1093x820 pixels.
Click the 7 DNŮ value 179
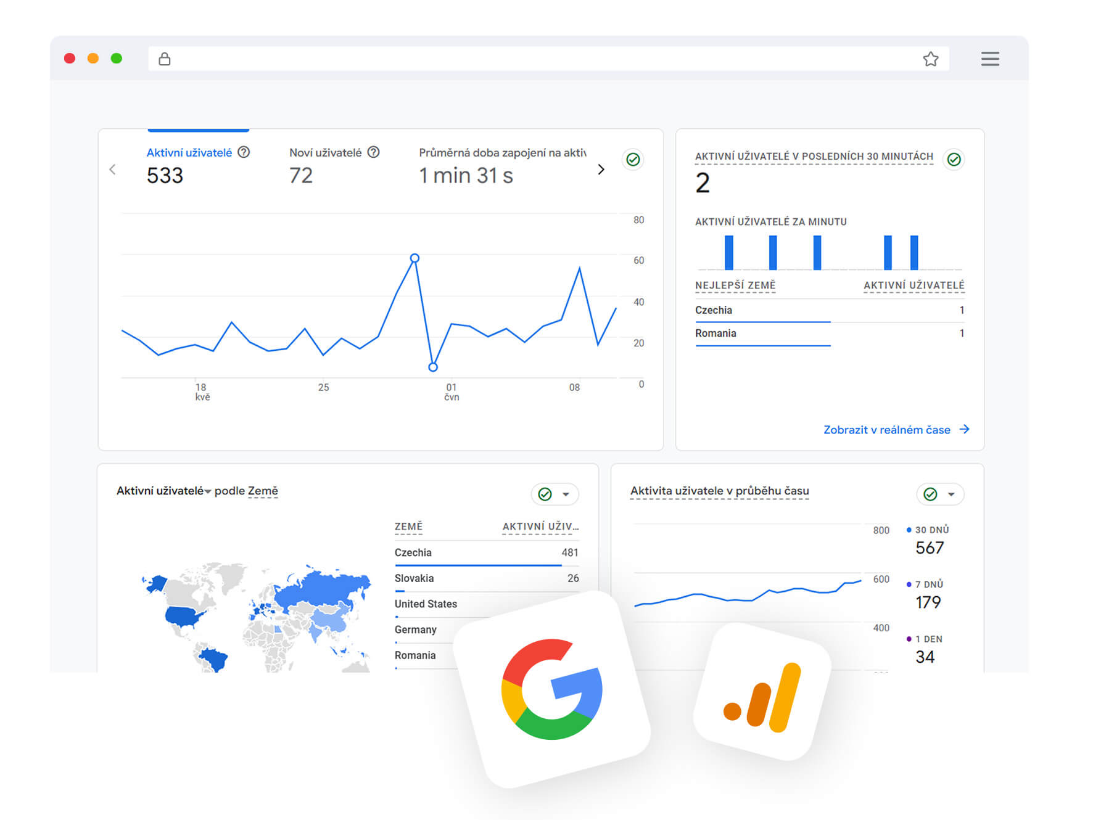click(x=928, y=602)
